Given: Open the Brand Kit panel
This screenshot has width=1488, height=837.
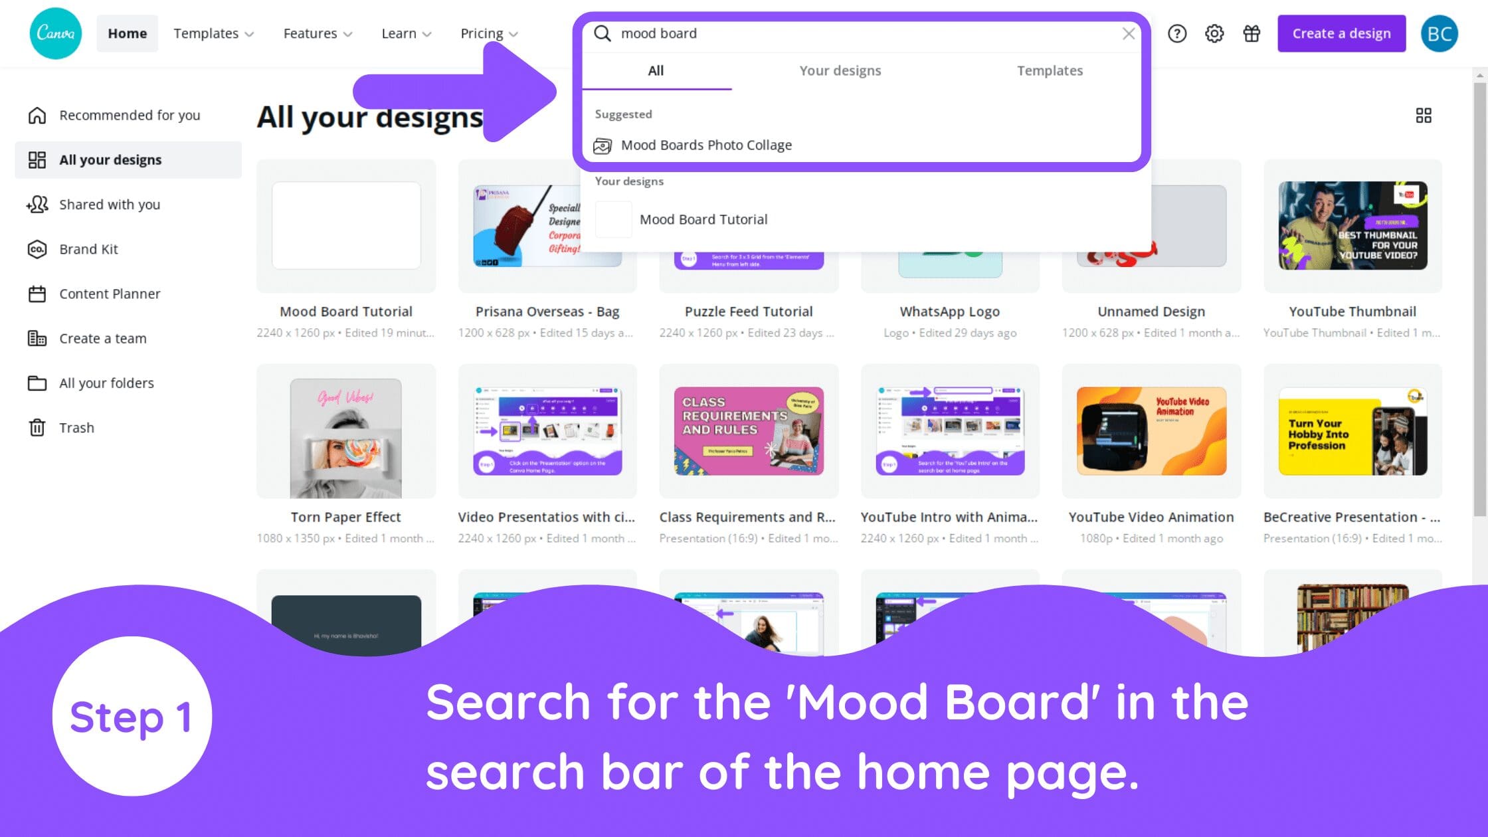Looking at the screenshot, I should point(88,248).
